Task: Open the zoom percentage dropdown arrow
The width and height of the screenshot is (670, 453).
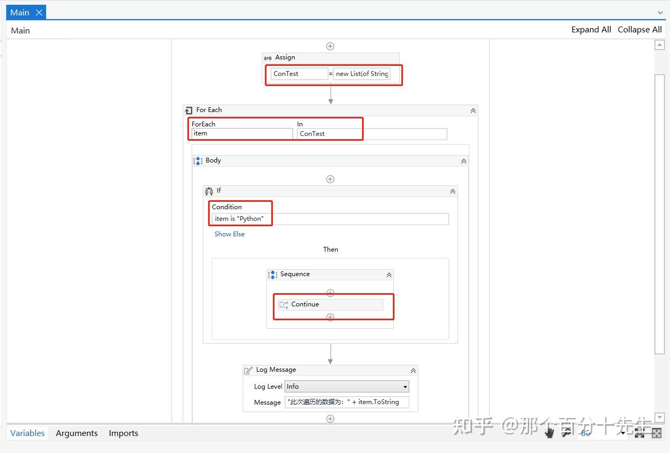Action: coord(622,433)
